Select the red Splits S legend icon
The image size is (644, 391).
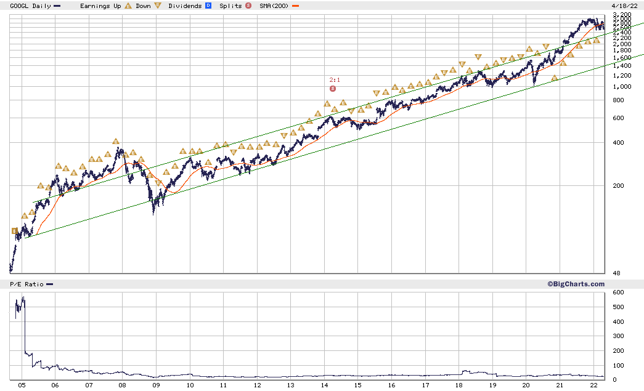tap(248, 6)
